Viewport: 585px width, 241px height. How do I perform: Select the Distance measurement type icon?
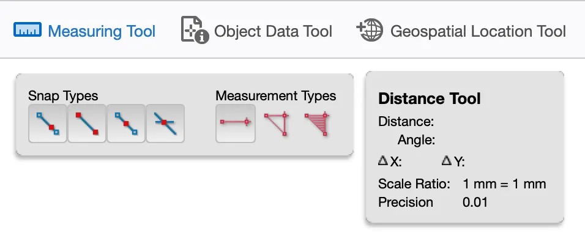coord(236,124)
